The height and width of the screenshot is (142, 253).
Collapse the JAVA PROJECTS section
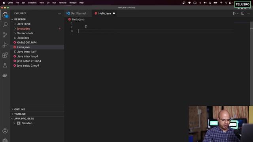(x=24, y=118)
